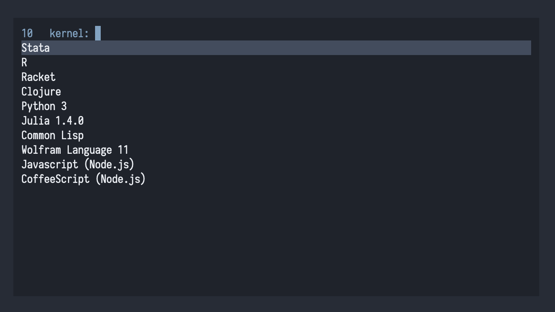Click "(Node.js)" in the CoffeeScript entry
Viewport: 555px width, 312px height.
coord(121,179)
